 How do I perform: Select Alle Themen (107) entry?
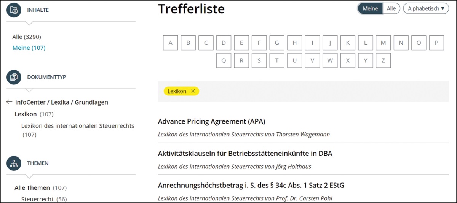click(x=40, y=188)
